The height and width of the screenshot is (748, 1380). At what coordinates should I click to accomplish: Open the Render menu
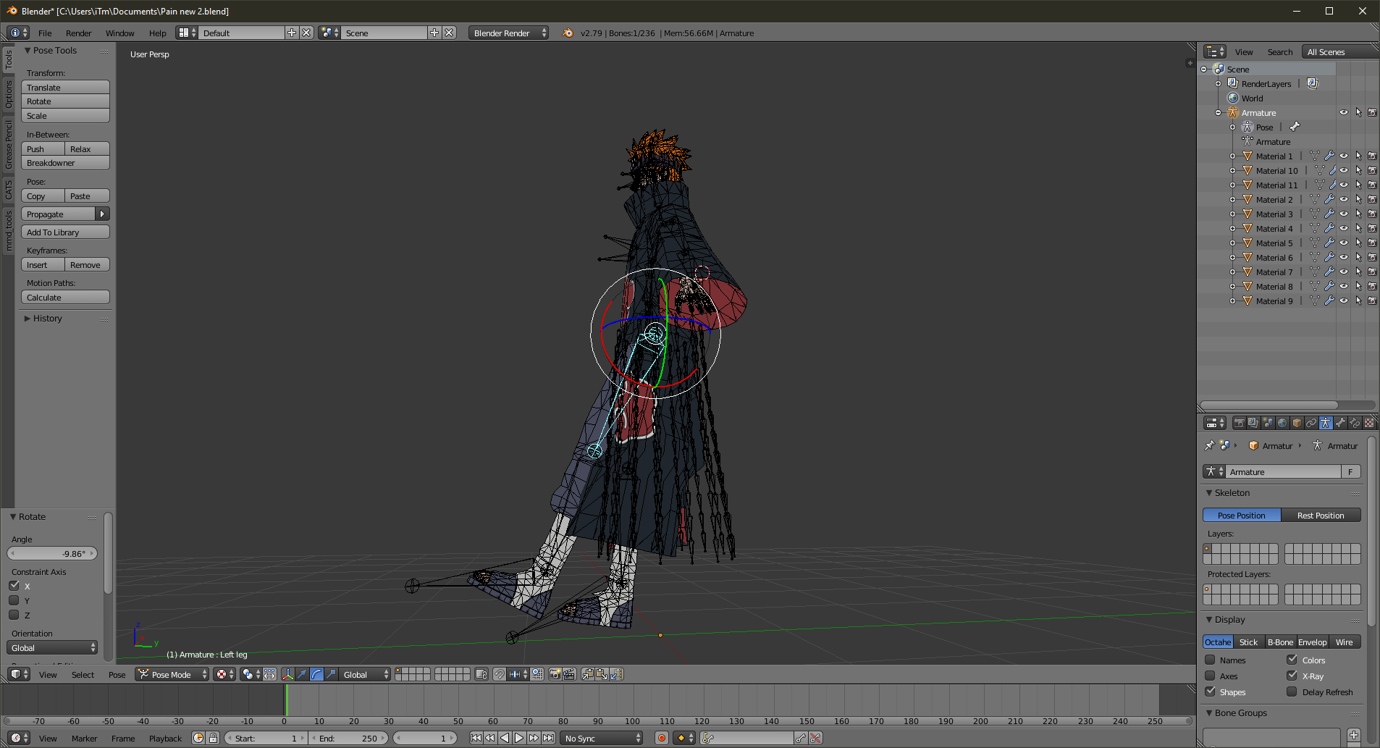point(78,33)
